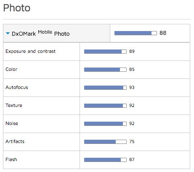The image size is (194, 172).
Task: Select the Texture row label
Action: (14, 105)
